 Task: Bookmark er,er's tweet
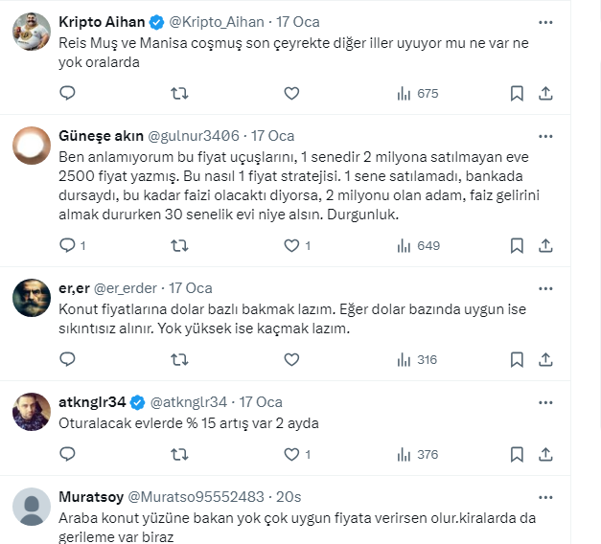point(517,359)
